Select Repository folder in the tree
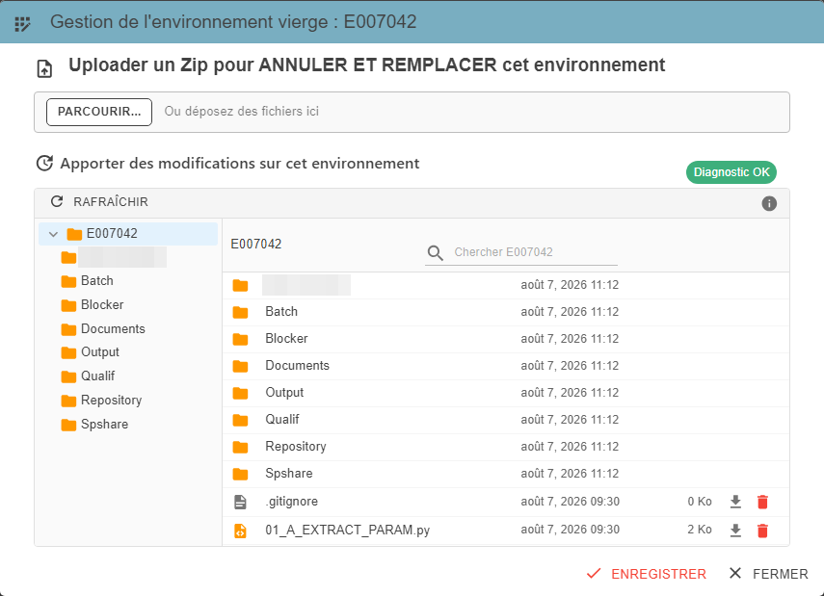This screenshot has width=824, height=596. (111, 401)
